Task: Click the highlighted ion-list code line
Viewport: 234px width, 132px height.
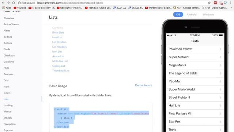Action: click(x=61, y=109)
